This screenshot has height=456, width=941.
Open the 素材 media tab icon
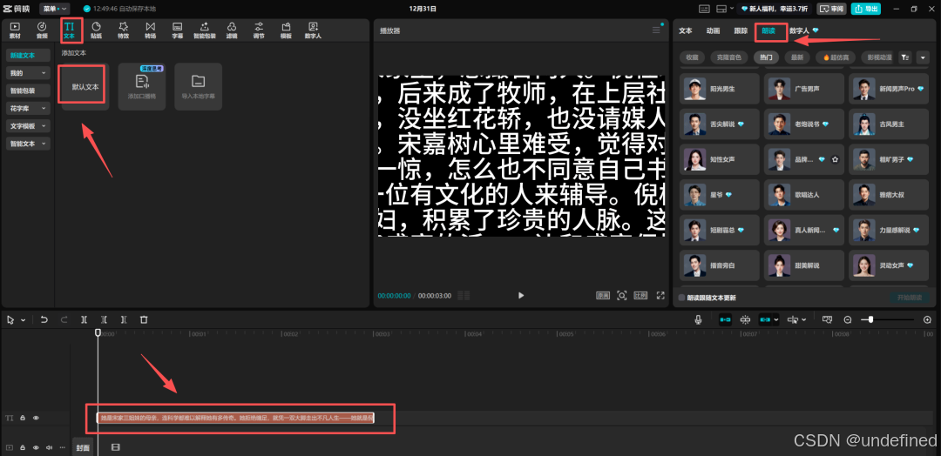[15, 30]
